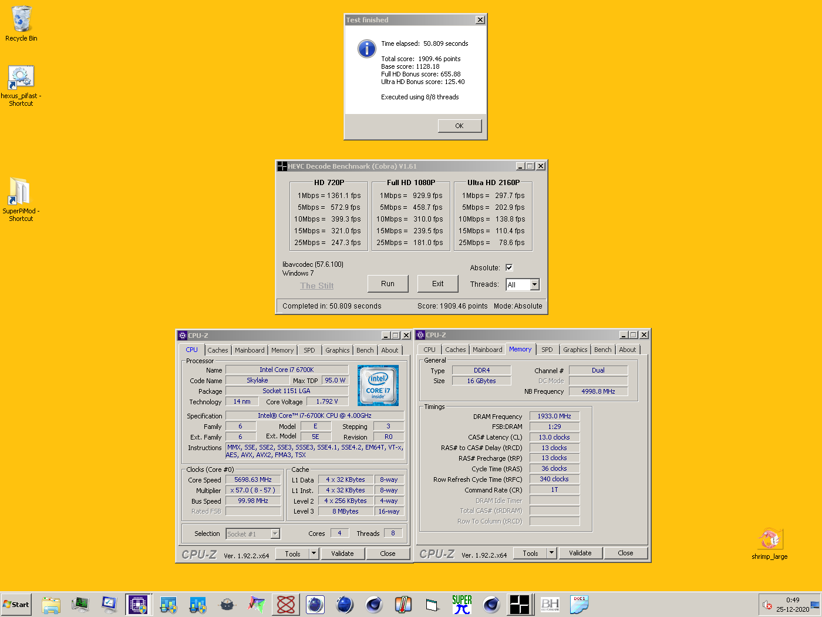Click the Windows Start button
Screen dimensions: 822x617
(x=16, y=605)
